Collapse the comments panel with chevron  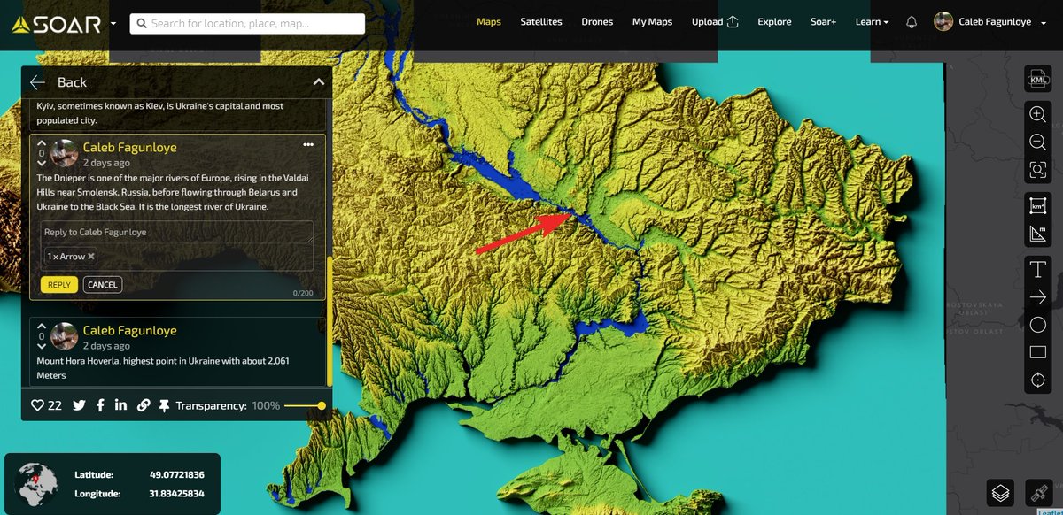pyautogui.click(x=319, y=82)
